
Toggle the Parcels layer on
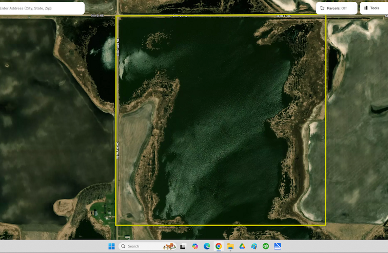tap(336, 8)
